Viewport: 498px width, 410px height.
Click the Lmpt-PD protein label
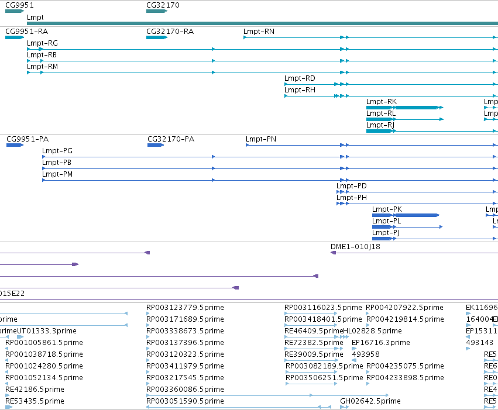click(352, 186)
